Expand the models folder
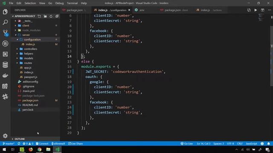Image resolution: width=273 pixels, height=153 pixels. click(x=17, y=58)
